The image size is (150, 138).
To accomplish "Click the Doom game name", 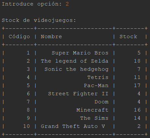I will pyautogui.click(x=102, y=102).
